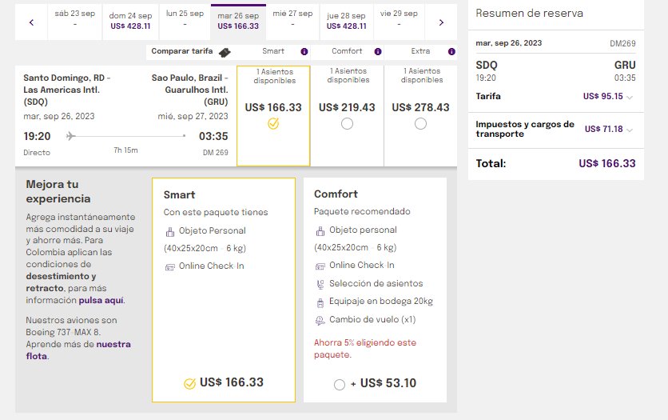The width and height of the screenshot is (668, 420).
Task: Open the 'nuestra flota' link
Action: point(113,344)
